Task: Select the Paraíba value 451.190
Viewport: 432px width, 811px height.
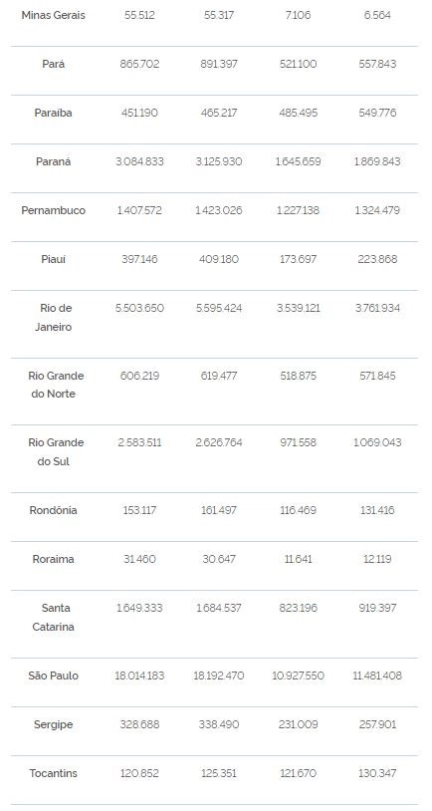Action: (139, 113)
